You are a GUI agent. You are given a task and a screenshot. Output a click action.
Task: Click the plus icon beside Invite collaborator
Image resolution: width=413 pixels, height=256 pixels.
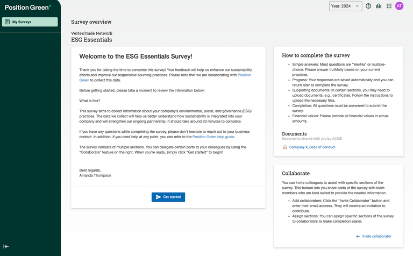click(358, 236)
